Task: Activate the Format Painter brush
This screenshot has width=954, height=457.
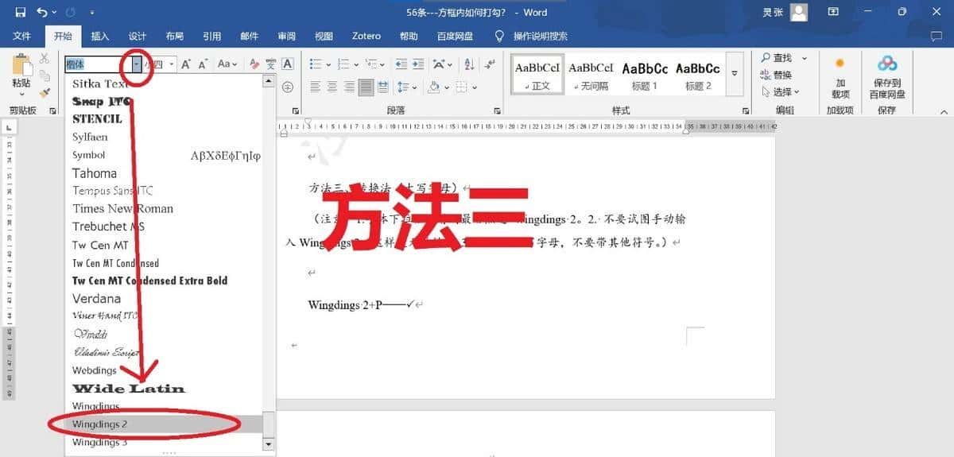Action: pyautogui.click(x=45, y=92)
